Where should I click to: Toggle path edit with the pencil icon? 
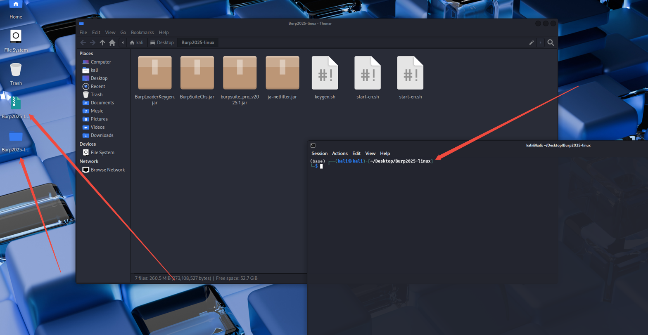[532, 42]
